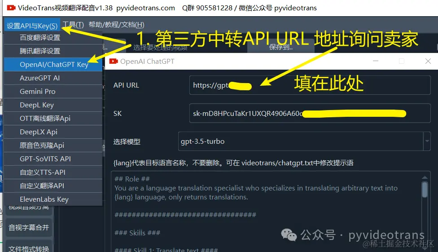Open ElevenLabs Key menu entry

click(53, 199)
